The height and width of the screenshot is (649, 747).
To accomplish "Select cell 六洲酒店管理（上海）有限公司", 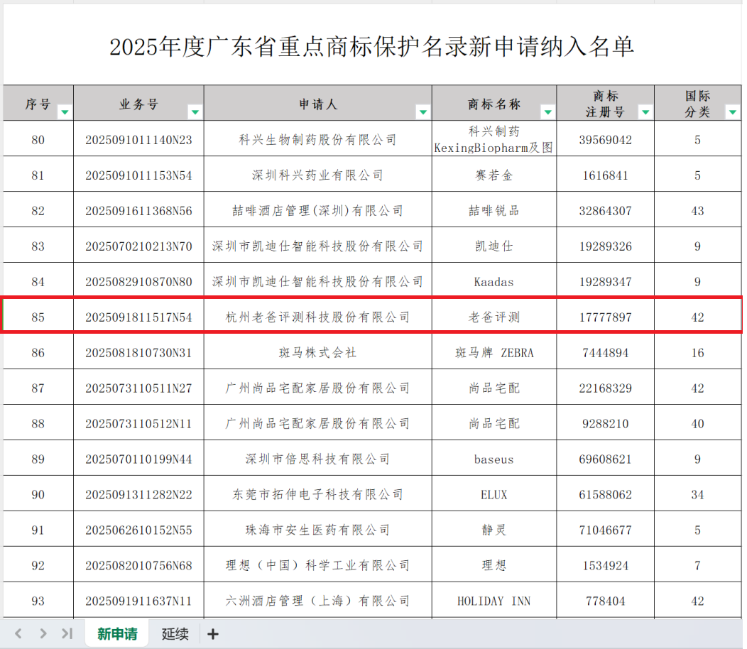I will [x=318, y=600].
